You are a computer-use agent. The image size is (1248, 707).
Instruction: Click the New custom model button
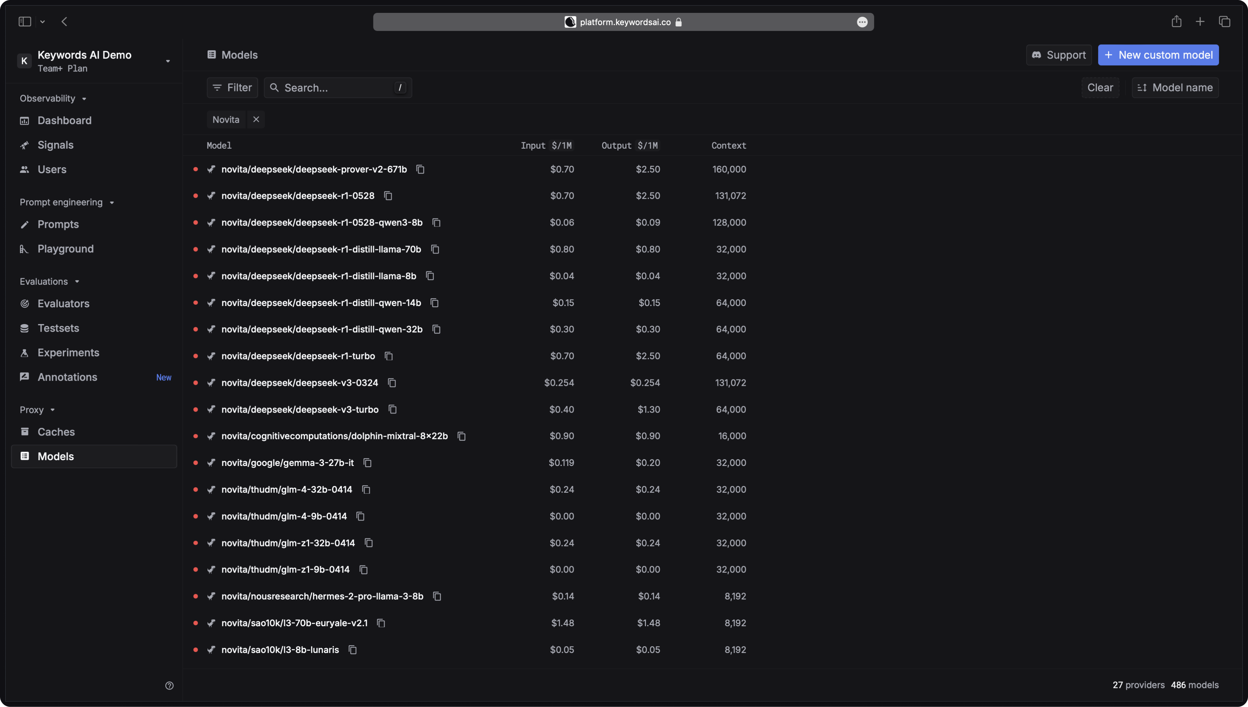coord(1158,55)
